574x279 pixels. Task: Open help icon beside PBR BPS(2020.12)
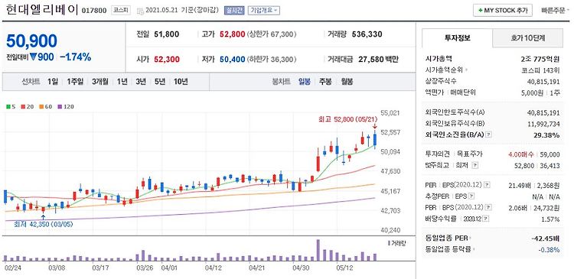coord(488,207)
